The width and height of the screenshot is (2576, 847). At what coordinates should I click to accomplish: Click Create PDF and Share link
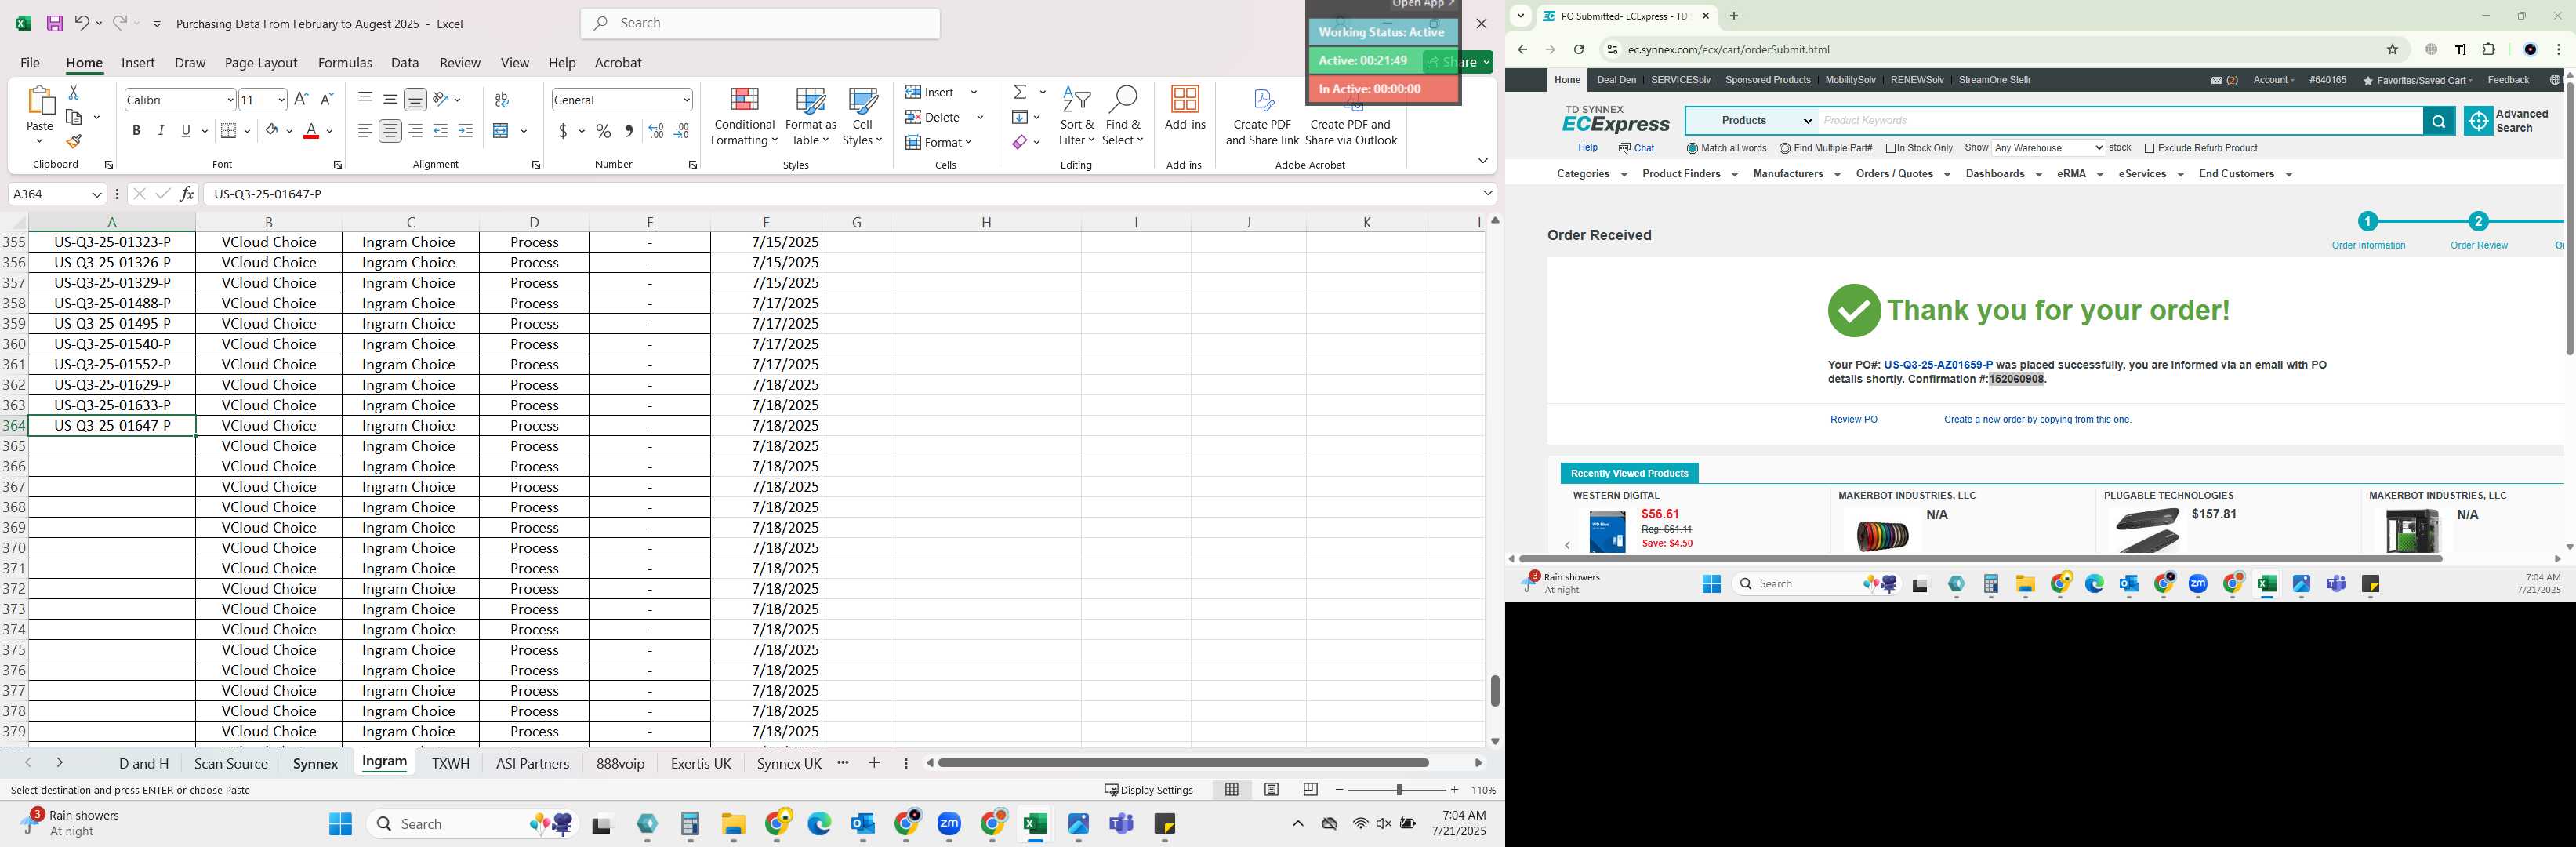(1262, 117)
